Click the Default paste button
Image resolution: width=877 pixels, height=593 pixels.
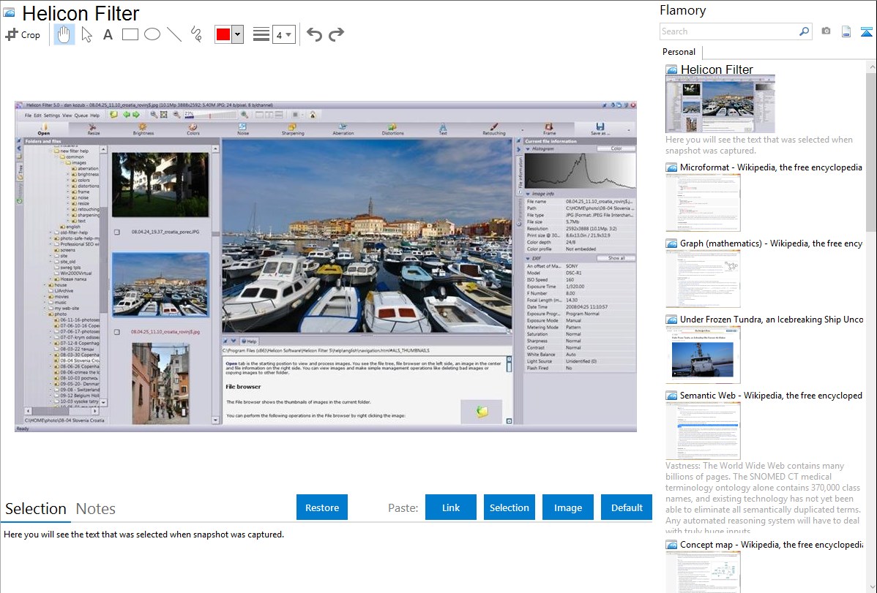[x=627, y=507]
